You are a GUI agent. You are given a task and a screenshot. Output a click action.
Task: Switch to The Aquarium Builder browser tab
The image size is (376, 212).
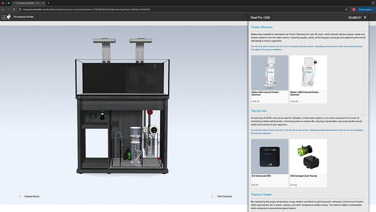[x=28, y=3]
